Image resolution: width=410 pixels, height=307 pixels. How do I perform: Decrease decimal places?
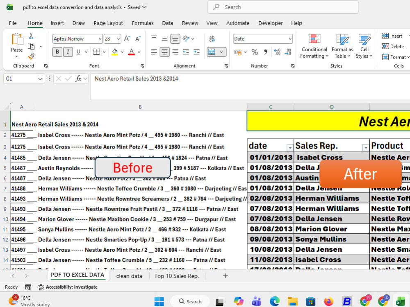tap(288, 52)
